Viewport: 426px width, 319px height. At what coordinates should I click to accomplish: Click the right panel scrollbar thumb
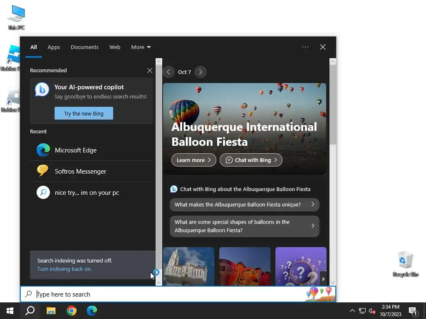[x=333, y=104]
